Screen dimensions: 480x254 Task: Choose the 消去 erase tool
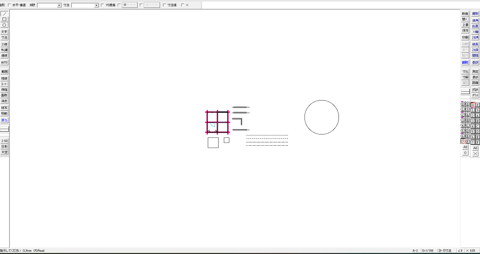[x=4, y=101]
